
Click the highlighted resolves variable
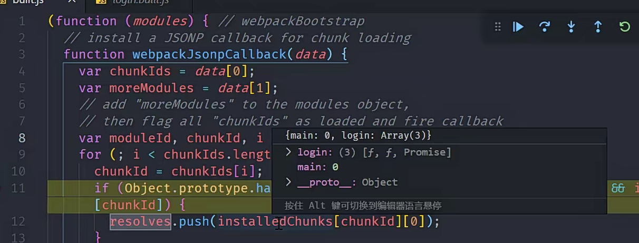140,222
